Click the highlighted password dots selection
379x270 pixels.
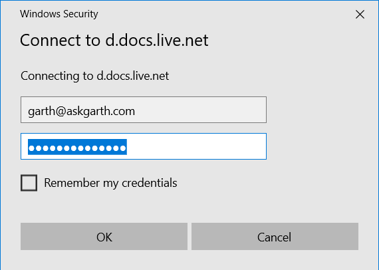tap(77, 147)
